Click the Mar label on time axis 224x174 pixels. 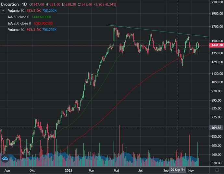(x=92, y=170)
